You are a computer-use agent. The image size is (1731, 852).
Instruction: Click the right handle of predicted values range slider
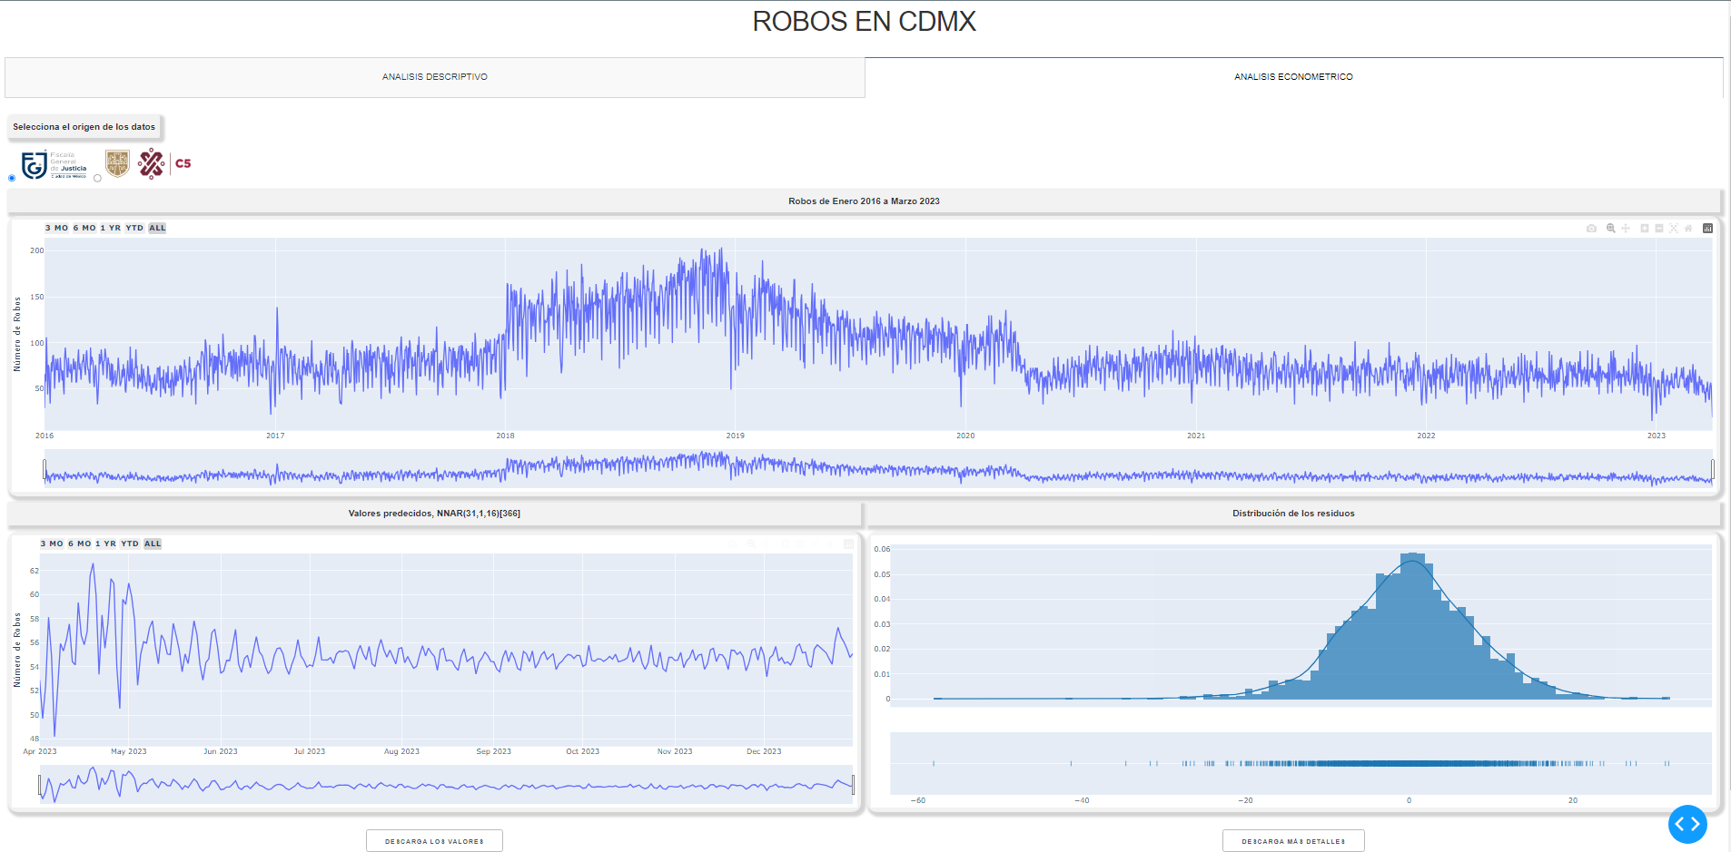853,785
